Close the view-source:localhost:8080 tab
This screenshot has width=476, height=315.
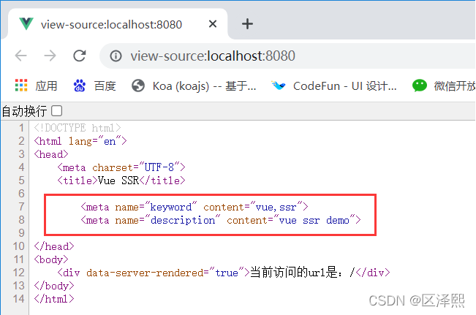(x=213, y=24)
